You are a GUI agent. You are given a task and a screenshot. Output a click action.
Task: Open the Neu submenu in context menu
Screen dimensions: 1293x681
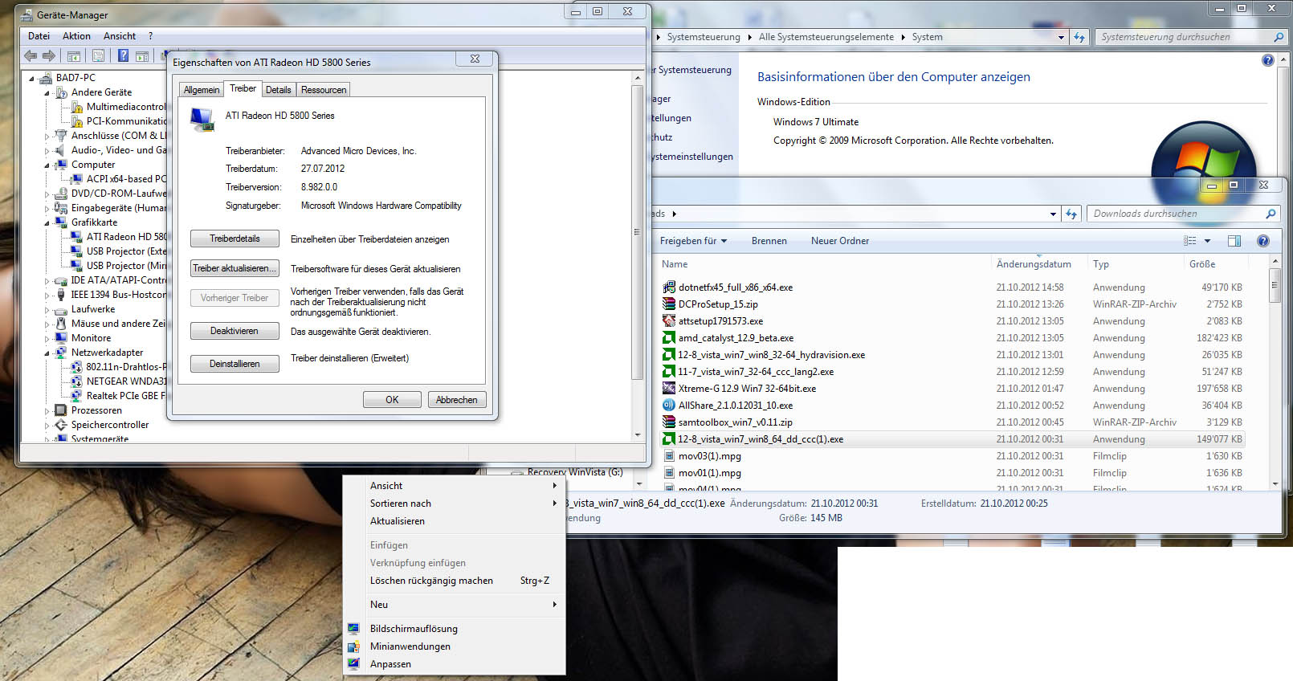pos(454,605)
